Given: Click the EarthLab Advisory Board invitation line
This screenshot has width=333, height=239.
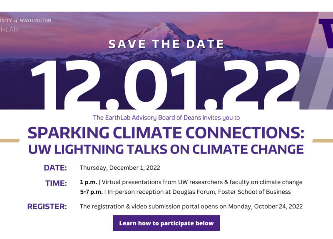Looking at the screenshot, I should 166,118.
